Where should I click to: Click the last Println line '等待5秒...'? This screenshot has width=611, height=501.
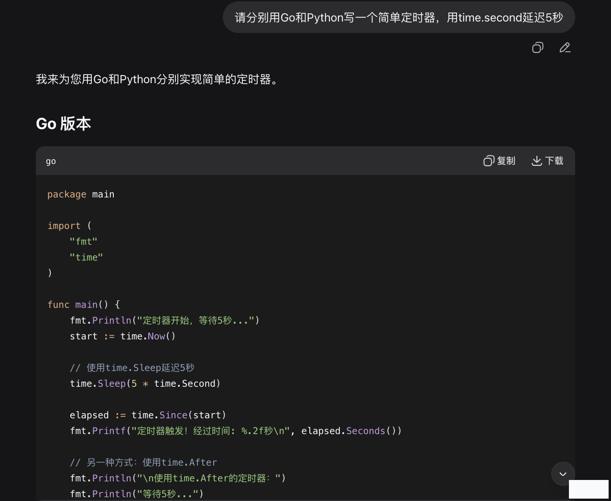pyautogui.click(x=137, y=494)
